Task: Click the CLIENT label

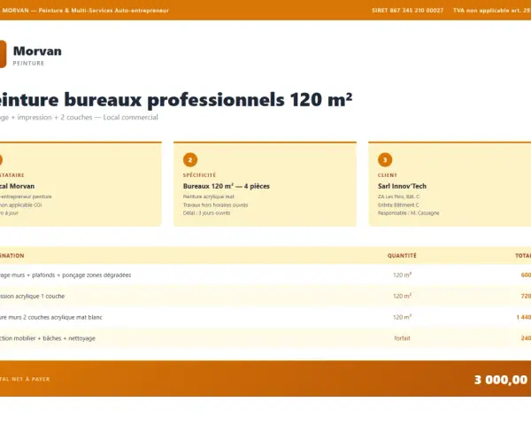Action: pyautogui.click(x=387, y=175)
